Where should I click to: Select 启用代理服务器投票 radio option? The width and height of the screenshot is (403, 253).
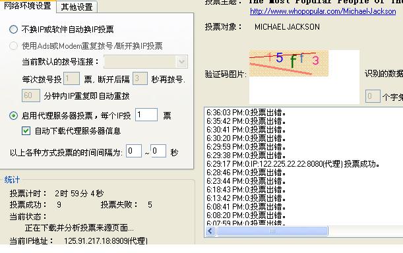tap(13, 115)
